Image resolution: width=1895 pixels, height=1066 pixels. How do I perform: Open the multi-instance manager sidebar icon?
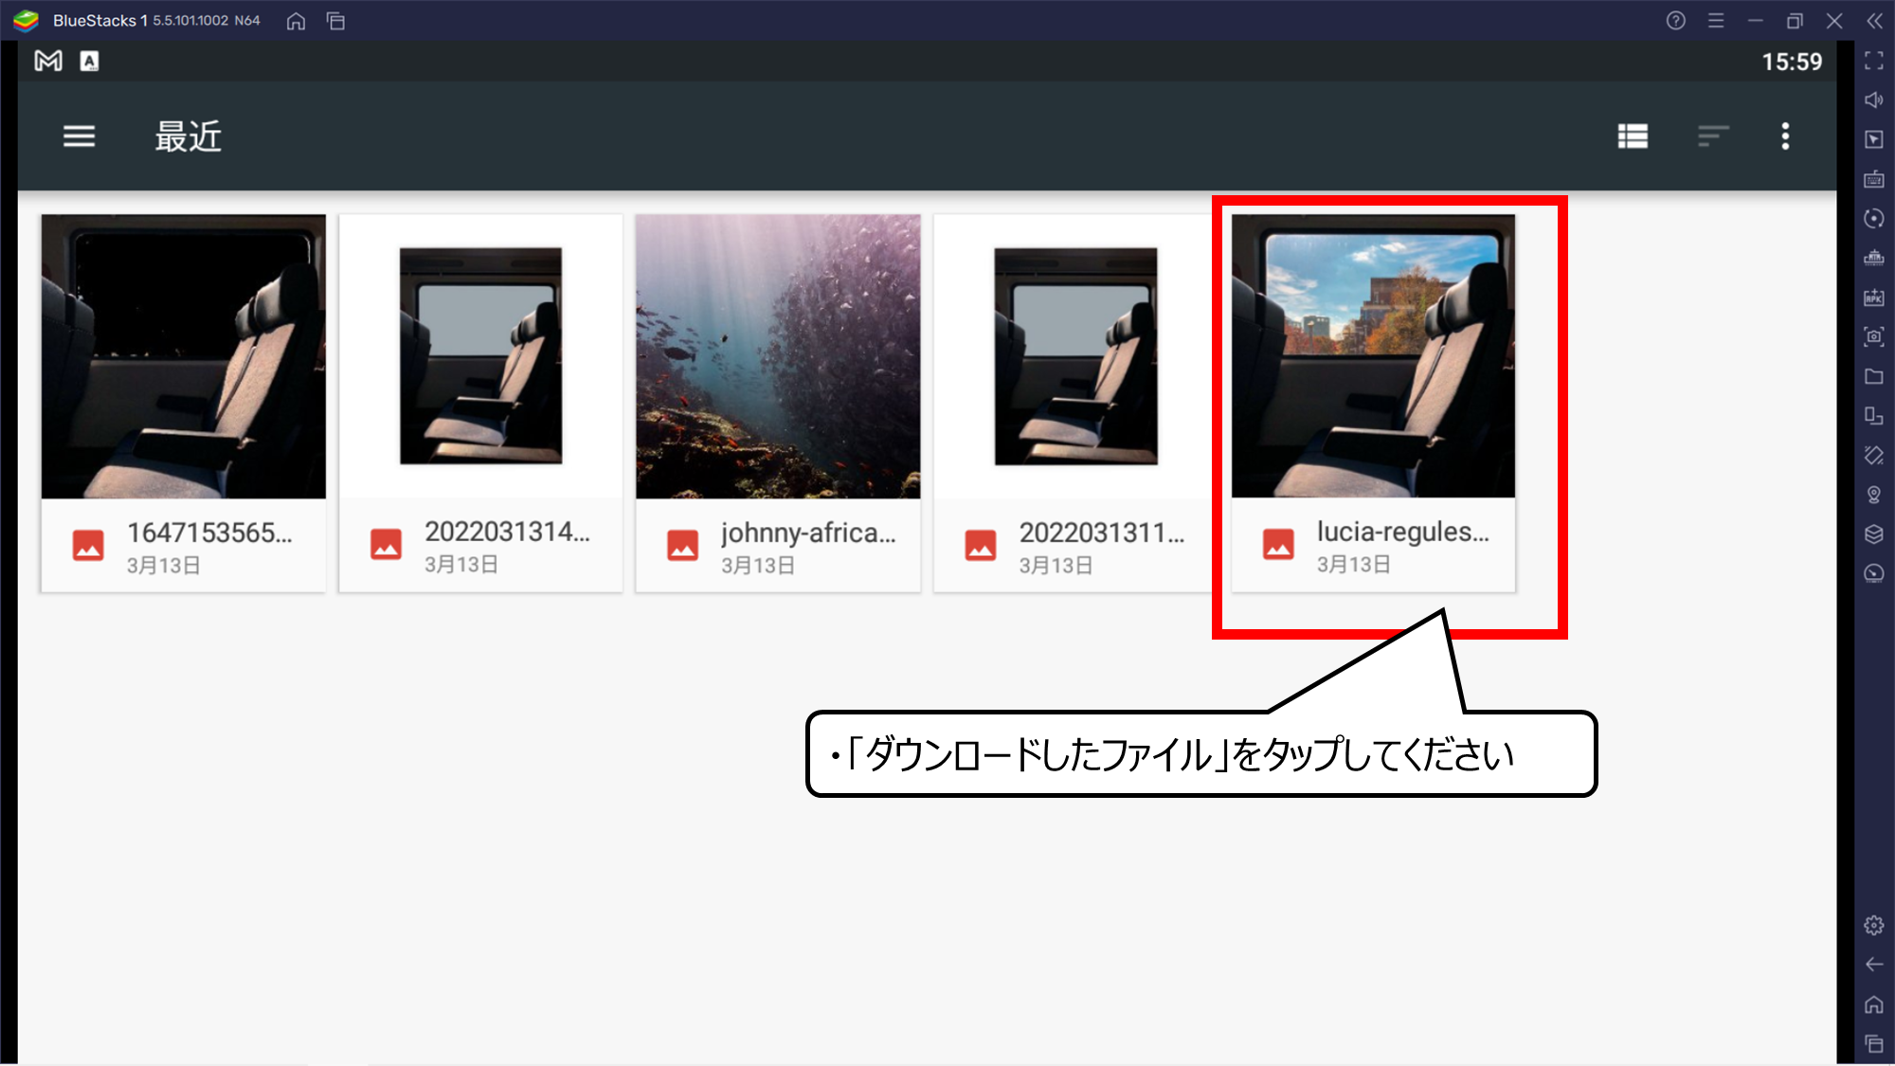pyautogui.click(x=1874, y=416)
